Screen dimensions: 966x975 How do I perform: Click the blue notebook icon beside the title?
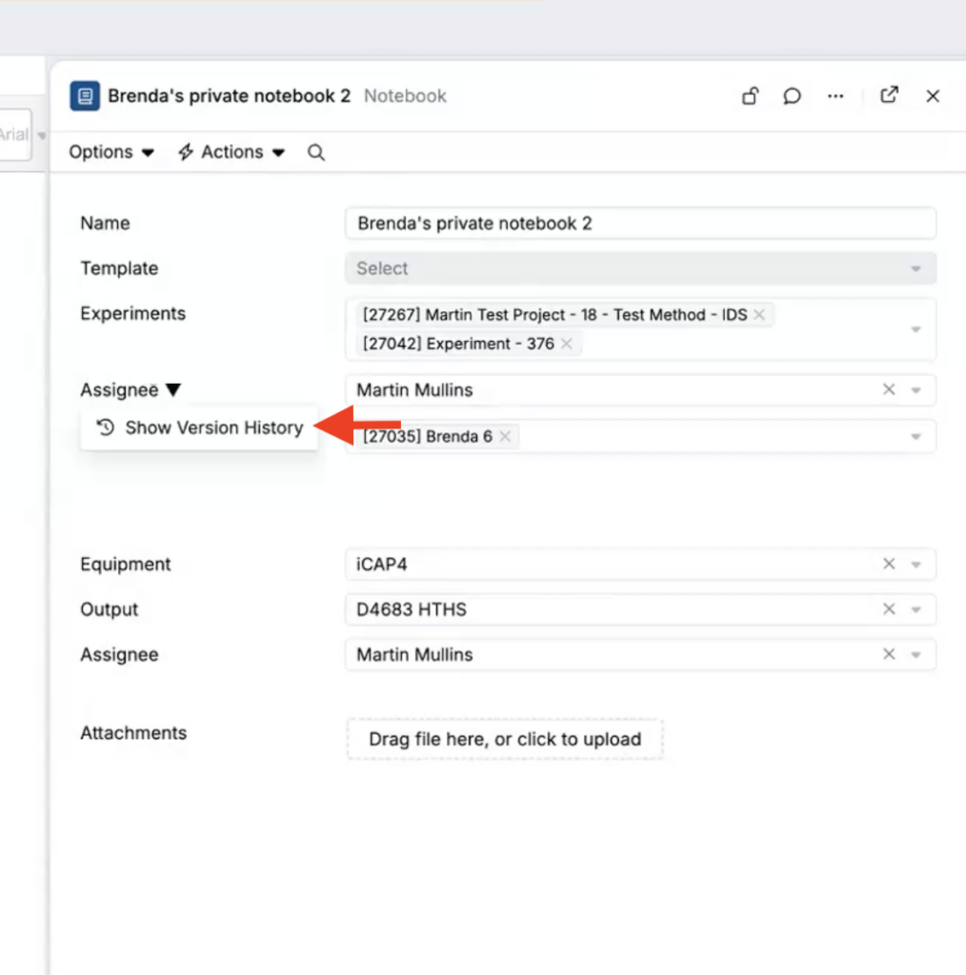[85, 96]
